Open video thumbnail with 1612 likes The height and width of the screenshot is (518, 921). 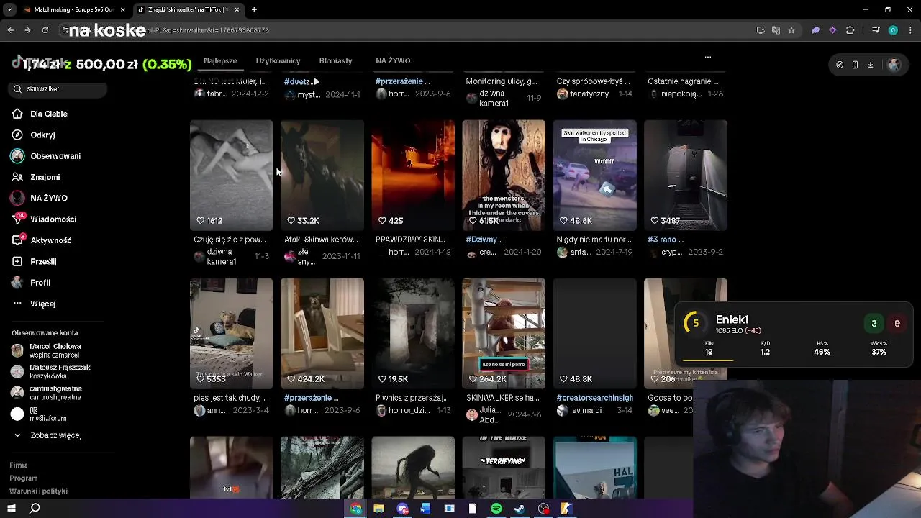(x=231, y=175)
